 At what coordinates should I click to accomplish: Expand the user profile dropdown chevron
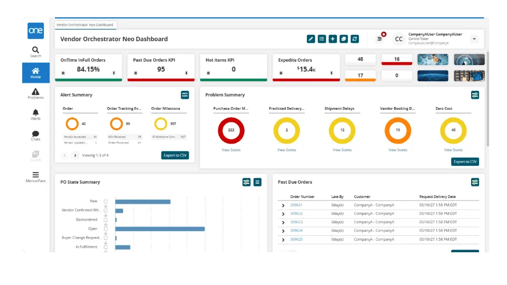click(x=474, y=39)
